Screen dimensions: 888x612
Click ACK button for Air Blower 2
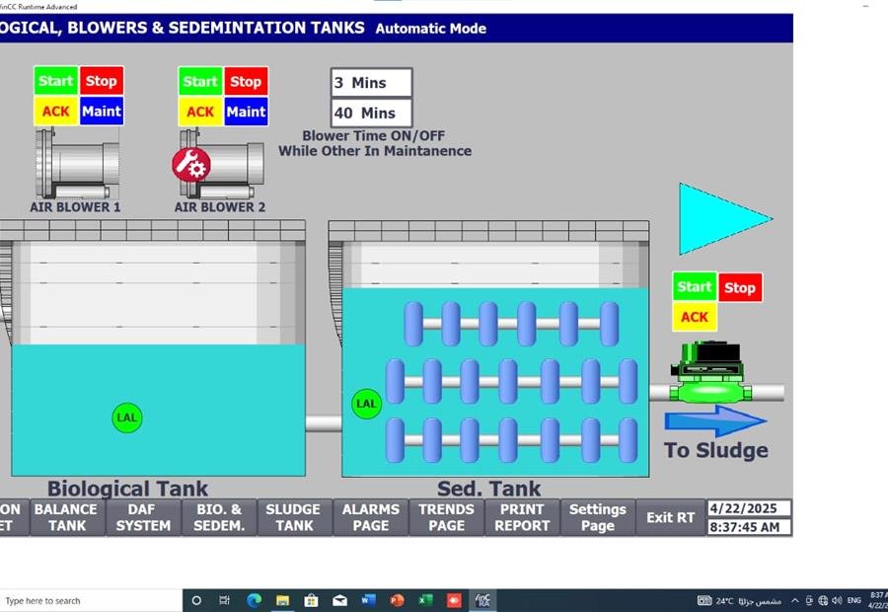pyautogui.click(x=200, y=112)
